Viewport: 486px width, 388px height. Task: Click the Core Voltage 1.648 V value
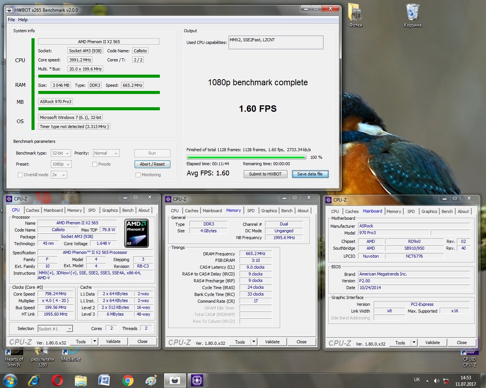pyautogui.click(x=103, y=244)
